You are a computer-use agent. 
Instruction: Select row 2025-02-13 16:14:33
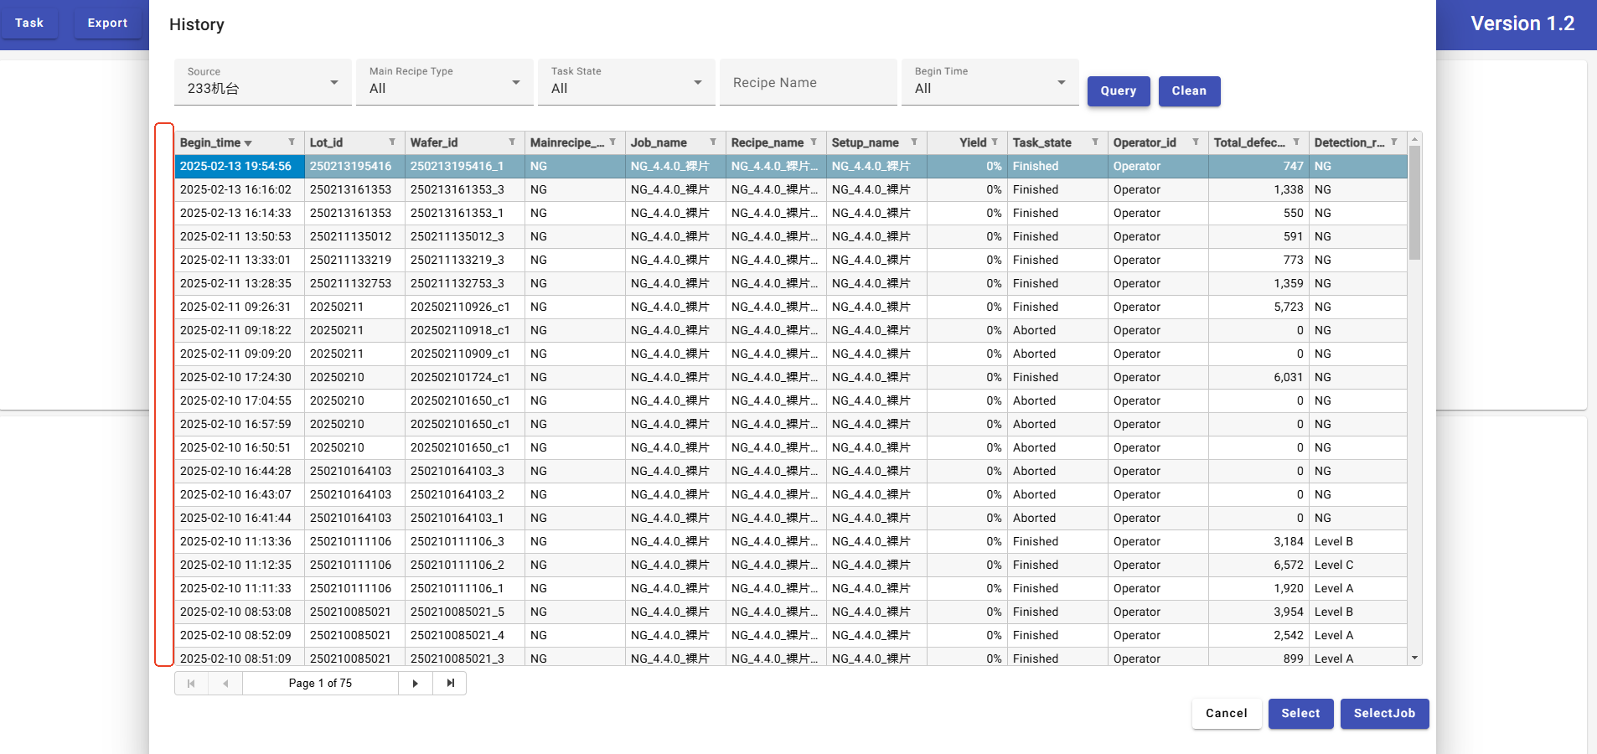click(791, 213)
